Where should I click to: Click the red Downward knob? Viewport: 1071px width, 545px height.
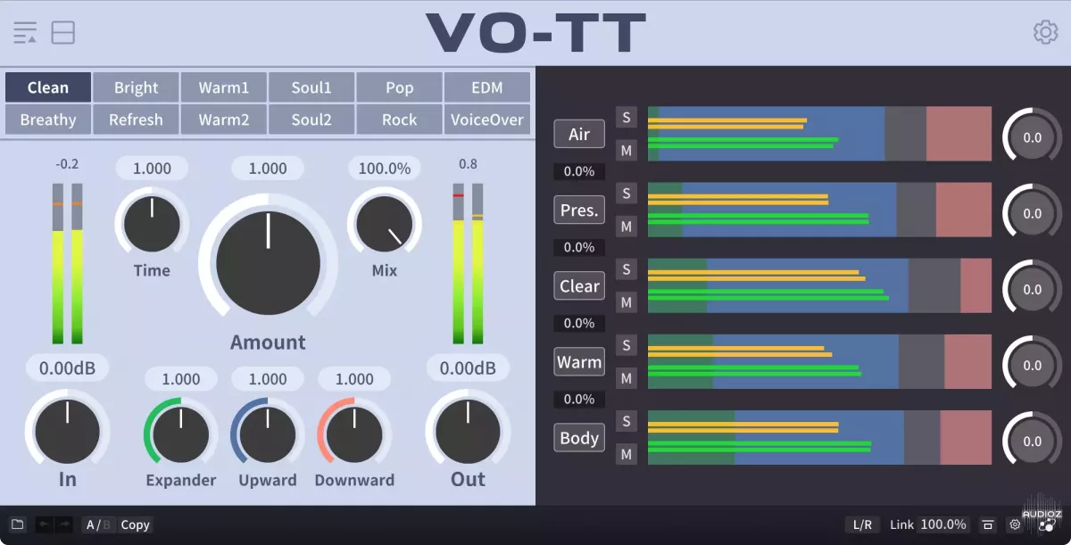[354, 434]
